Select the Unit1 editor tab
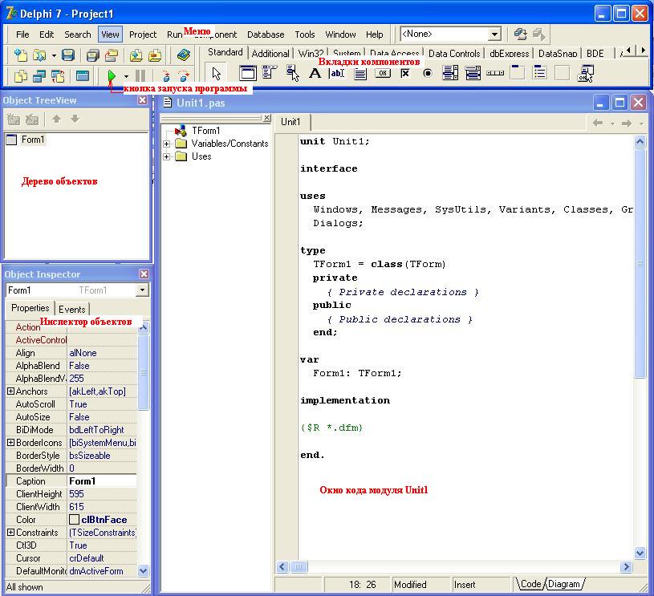The width and height of the screenshot is (654, 596). pyautogui.click(x=290, y=122)
